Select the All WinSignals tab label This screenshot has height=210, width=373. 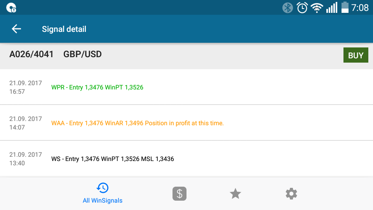[x=103, y=201]
